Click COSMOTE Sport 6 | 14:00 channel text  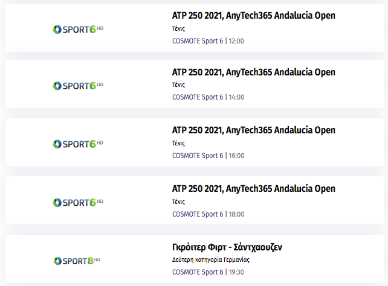pos(208,97)
